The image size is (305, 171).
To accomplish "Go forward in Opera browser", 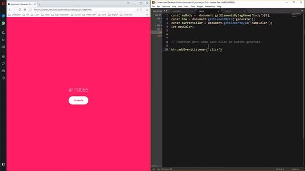I will pos(15,9).
